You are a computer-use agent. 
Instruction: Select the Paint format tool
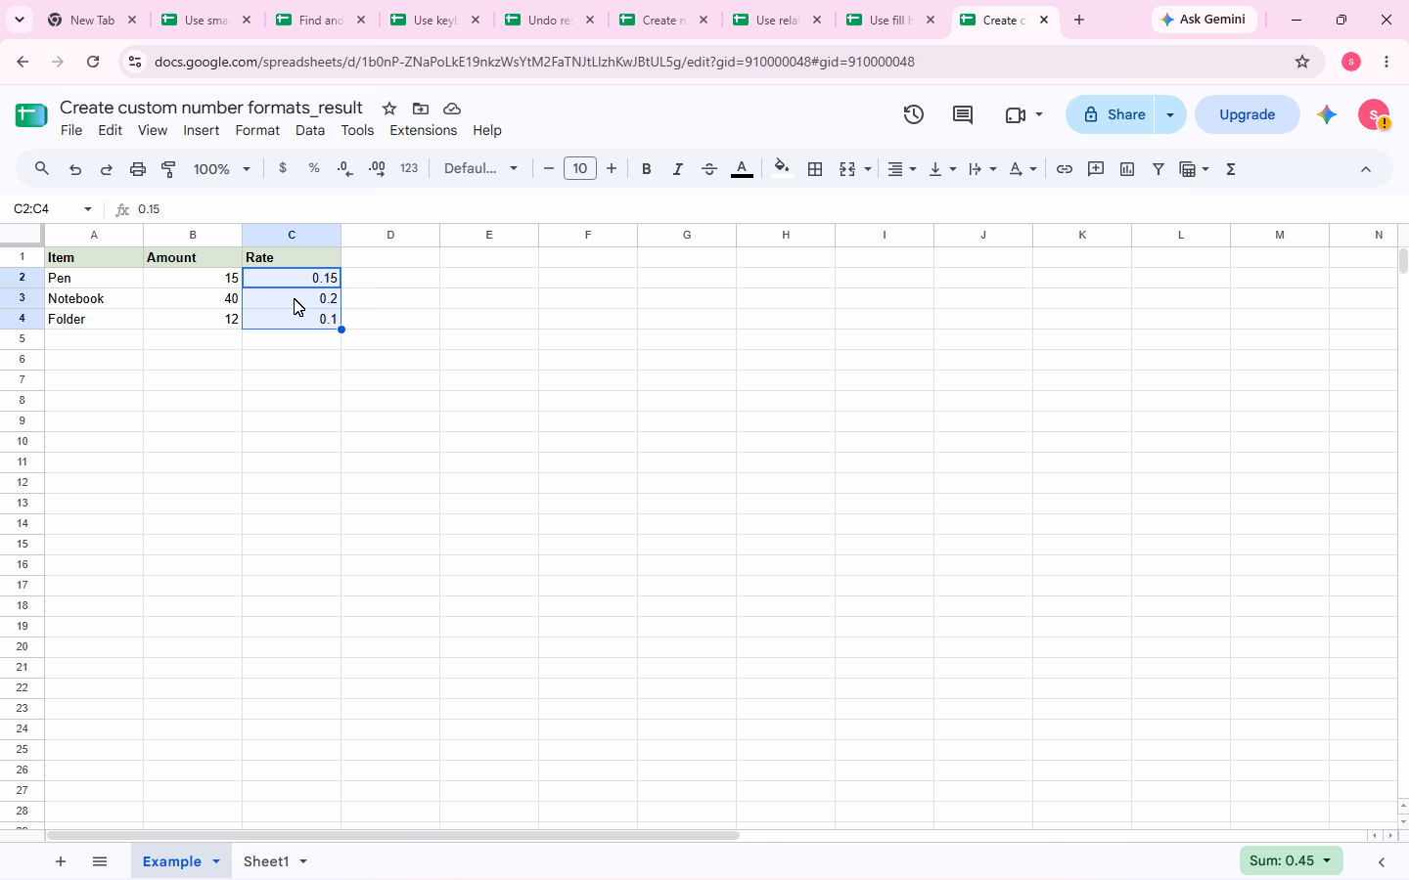tap(169, 169)
